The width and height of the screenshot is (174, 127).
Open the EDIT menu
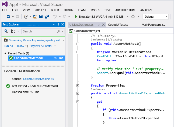coord(15,10)
